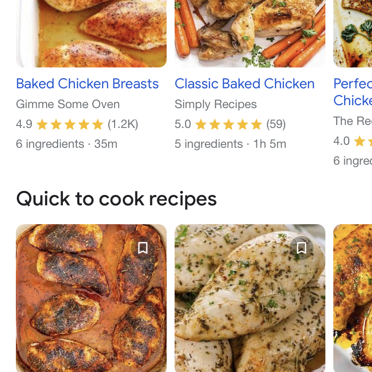The width and height of the screenshot is (372, 372).
Task: Click the 5 ingredients · 1h 5m details
Action: [230, 144]
